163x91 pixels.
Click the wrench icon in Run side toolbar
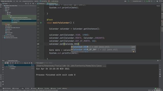point(3,70)
